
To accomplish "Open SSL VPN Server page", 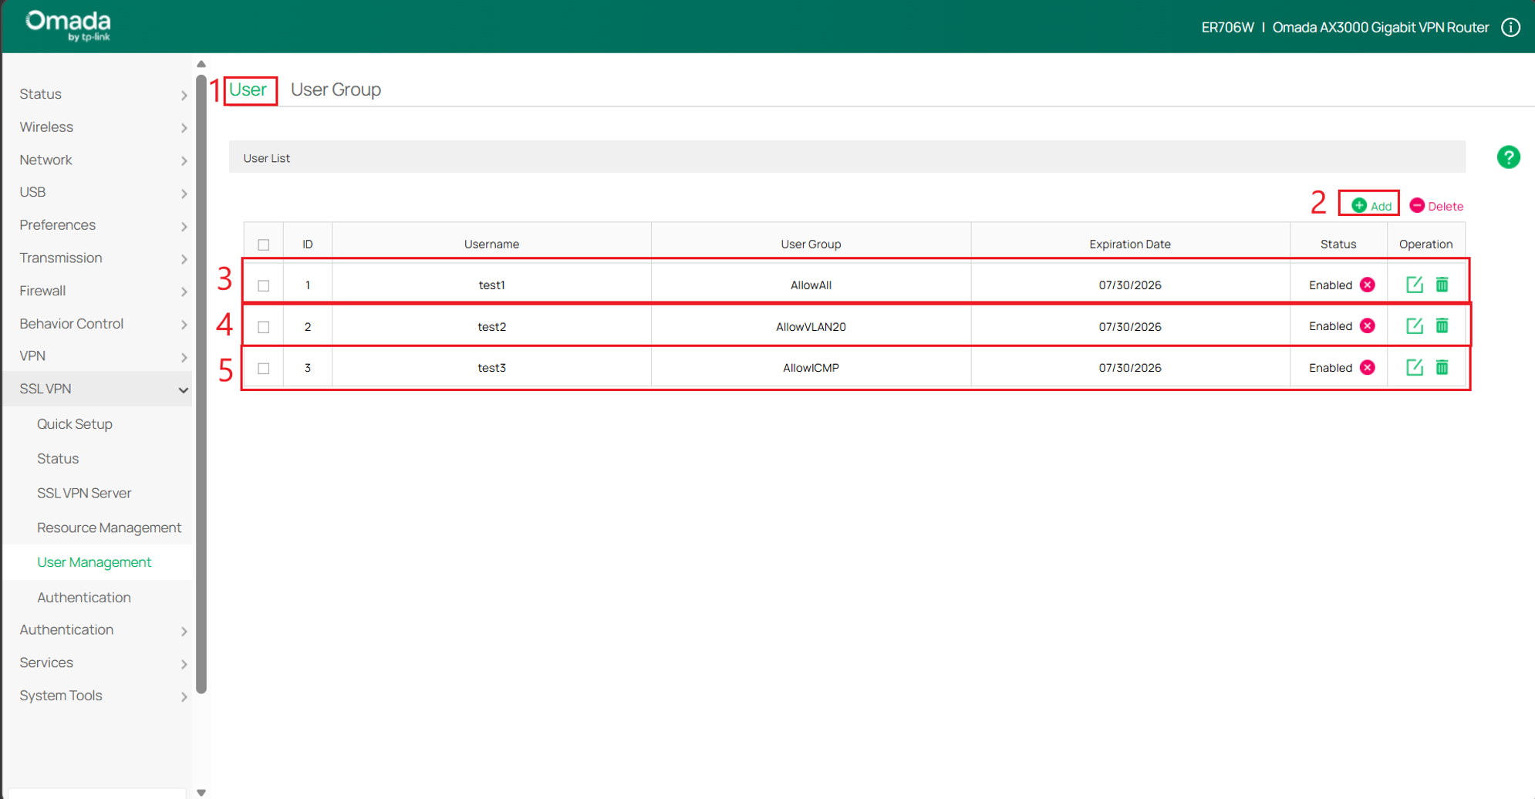I will [x=84, y=494].
